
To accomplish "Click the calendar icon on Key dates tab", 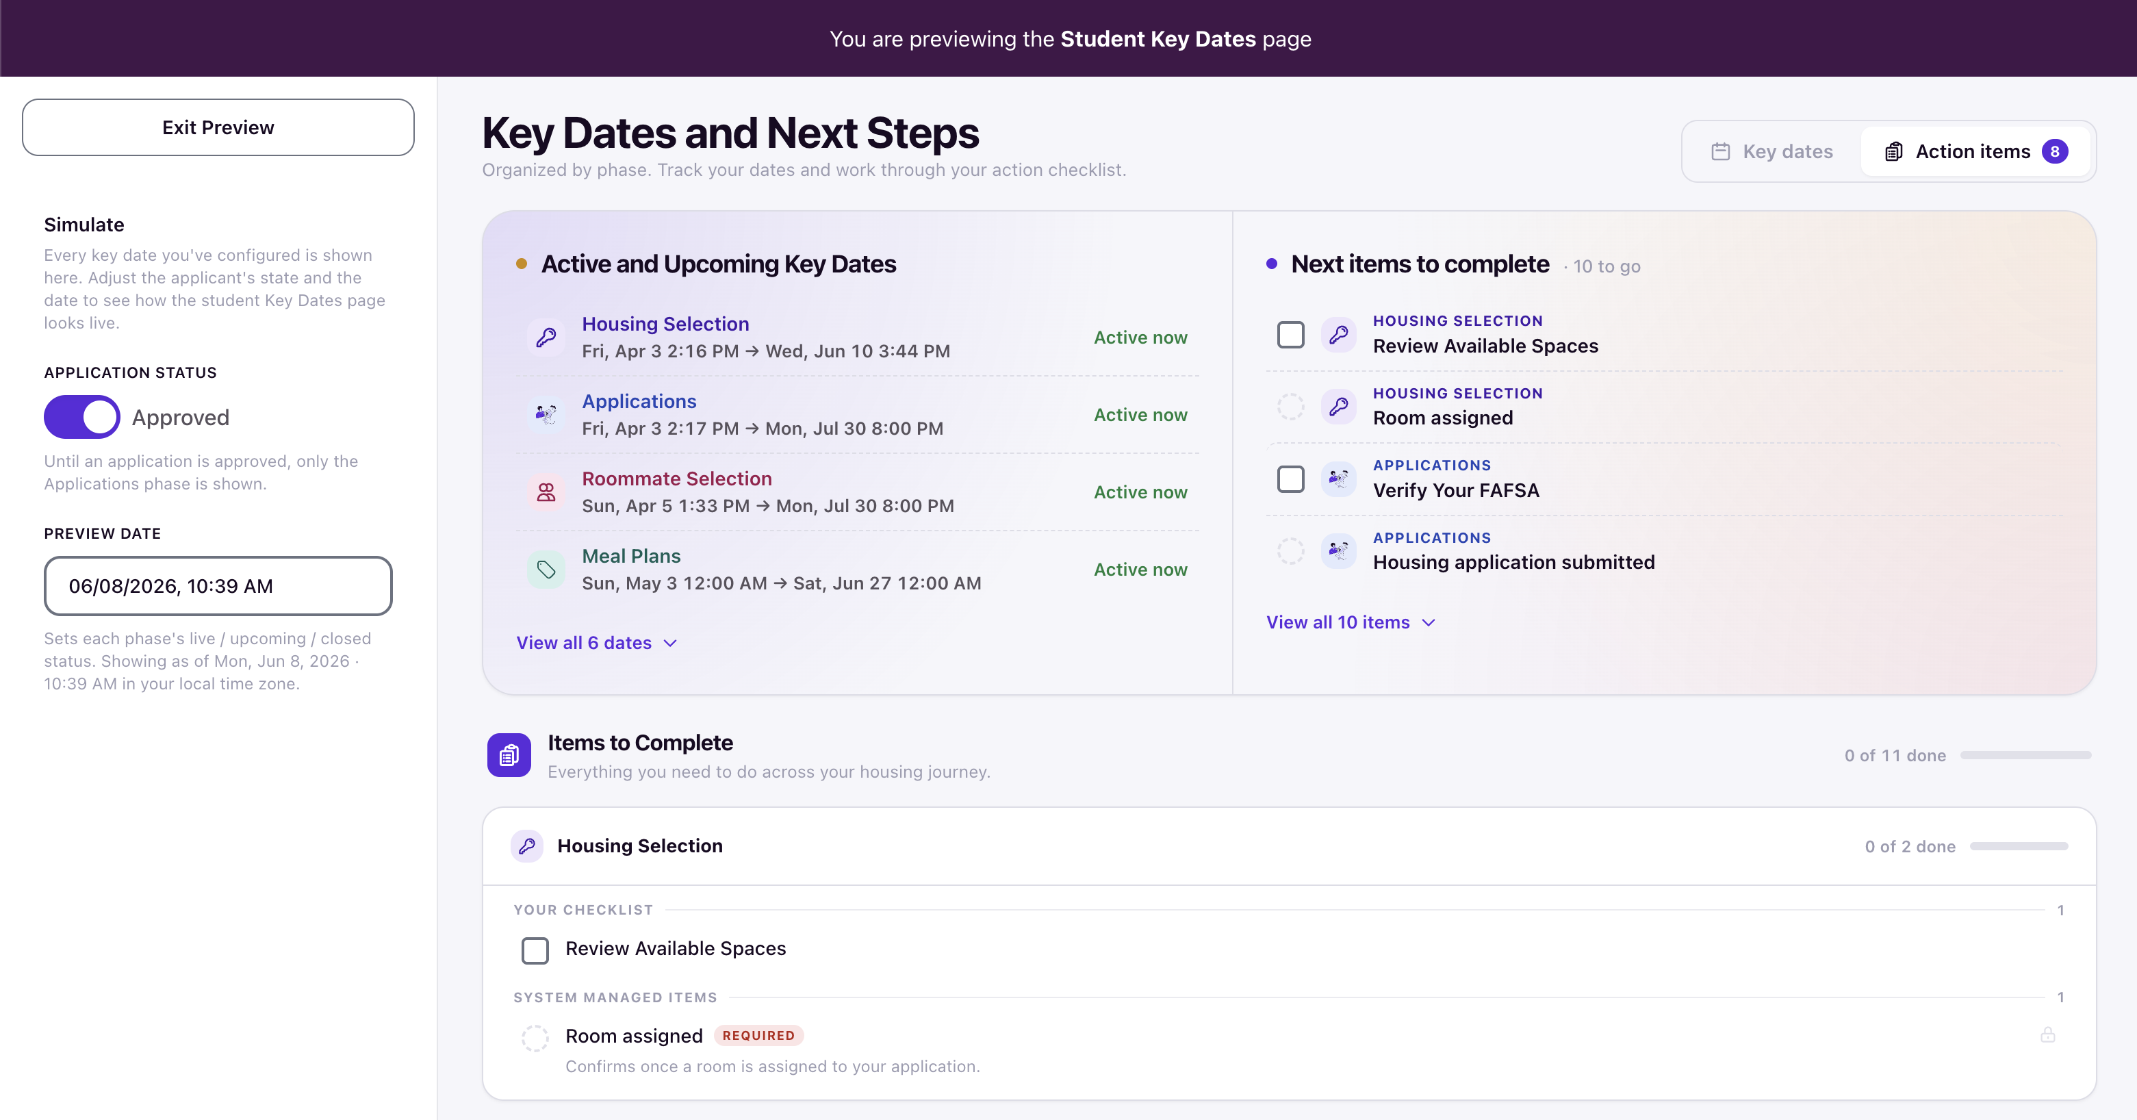I will point(1721,152).
